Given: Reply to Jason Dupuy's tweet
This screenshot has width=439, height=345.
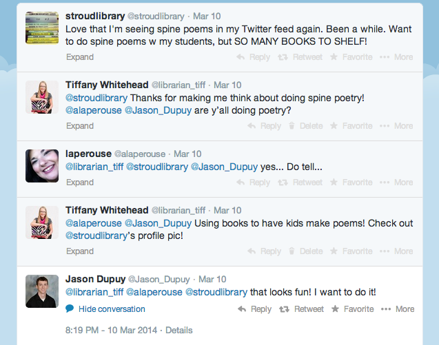Looking at the screenshot, I should (254, 309).
